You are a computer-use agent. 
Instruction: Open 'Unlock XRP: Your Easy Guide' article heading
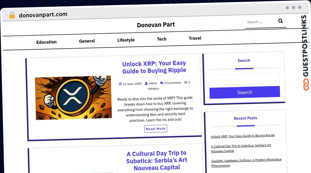(154, 67)
